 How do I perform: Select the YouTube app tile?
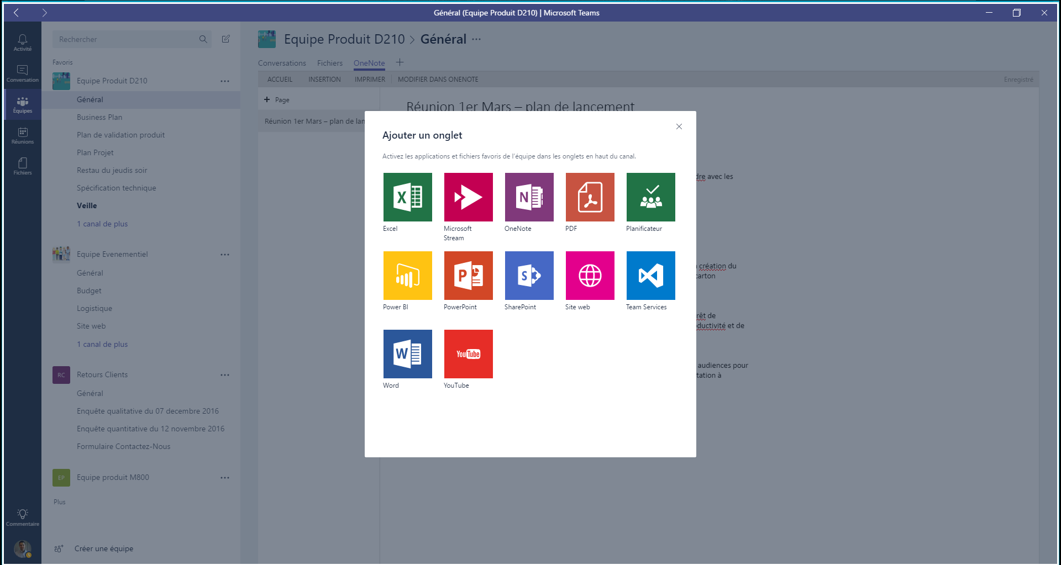coord(468,354)
